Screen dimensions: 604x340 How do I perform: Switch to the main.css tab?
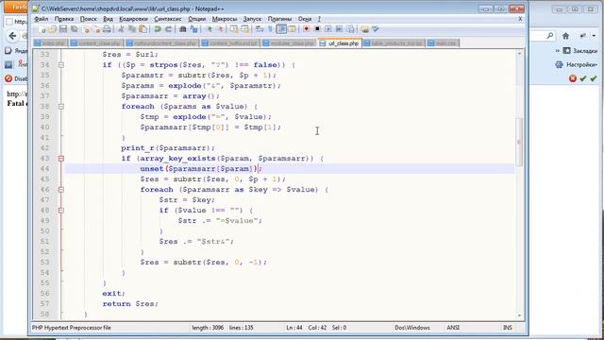pos(443,43)
